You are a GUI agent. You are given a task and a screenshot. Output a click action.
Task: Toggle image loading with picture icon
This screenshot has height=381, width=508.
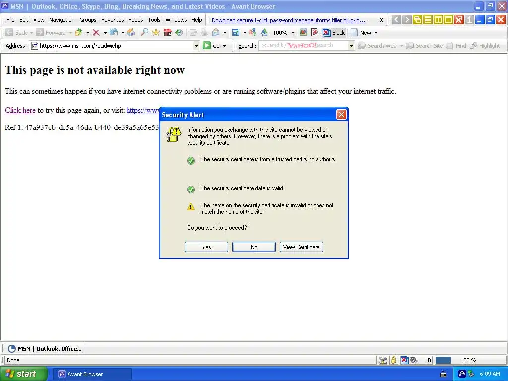coord(303,32)
